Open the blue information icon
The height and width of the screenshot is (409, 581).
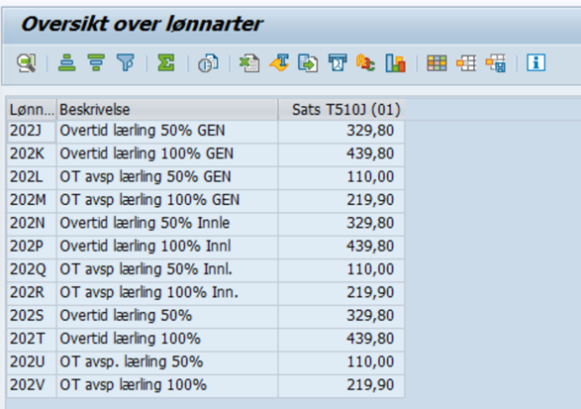coord(535,62)
